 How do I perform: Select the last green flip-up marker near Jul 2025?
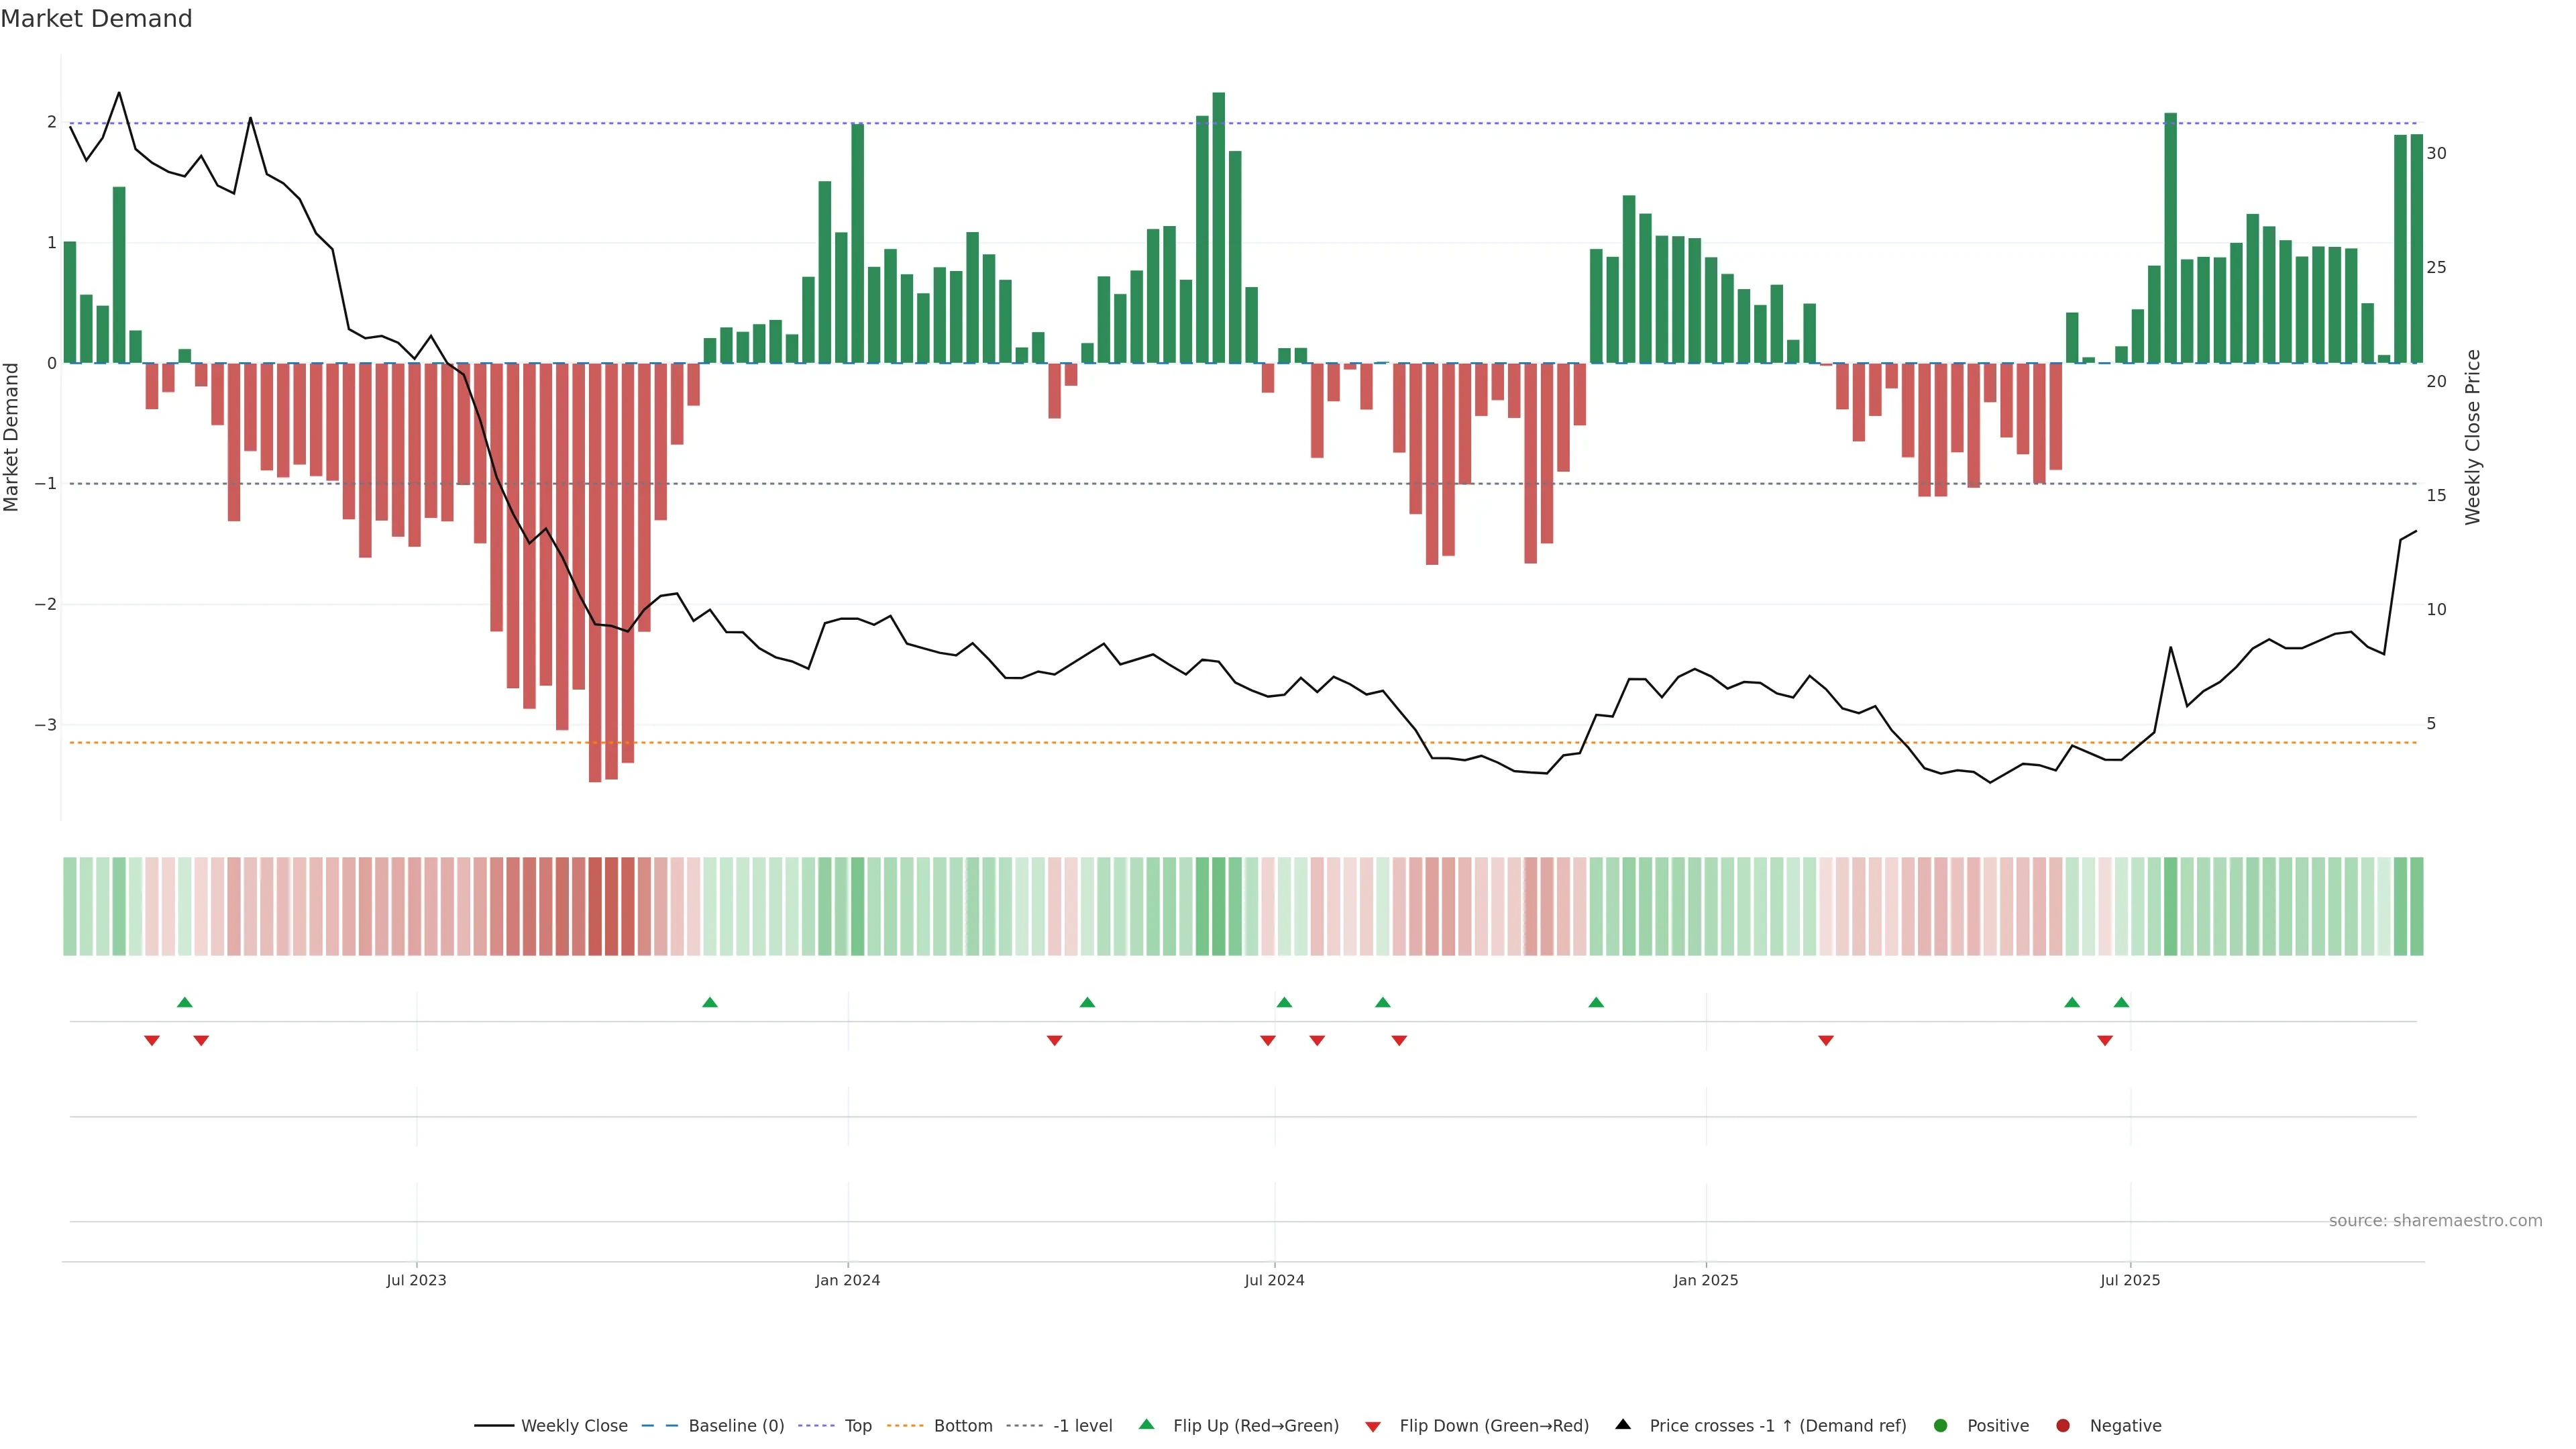2121,1002
